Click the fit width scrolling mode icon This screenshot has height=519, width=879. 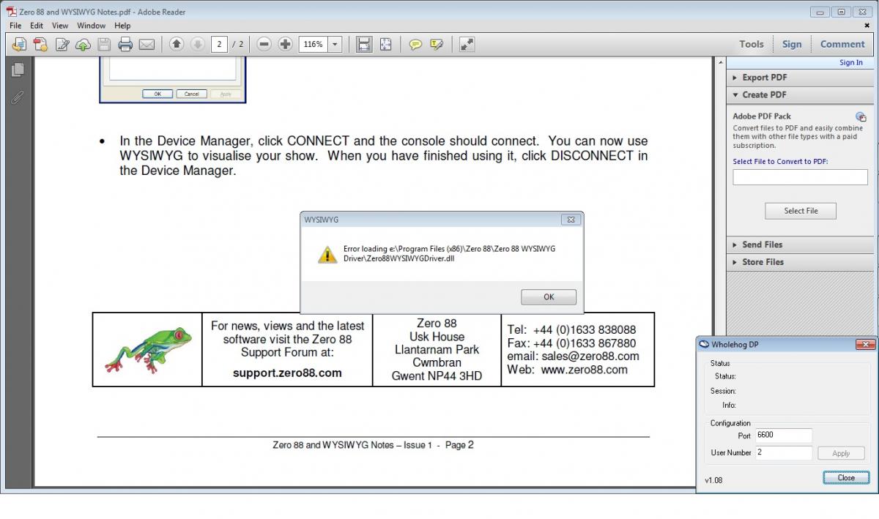363,45
